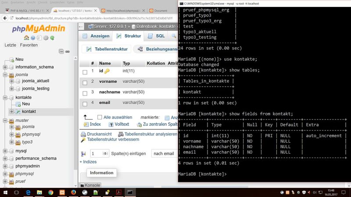
Task: Check the checkbox for nachname column
Action: coord(85,93)
